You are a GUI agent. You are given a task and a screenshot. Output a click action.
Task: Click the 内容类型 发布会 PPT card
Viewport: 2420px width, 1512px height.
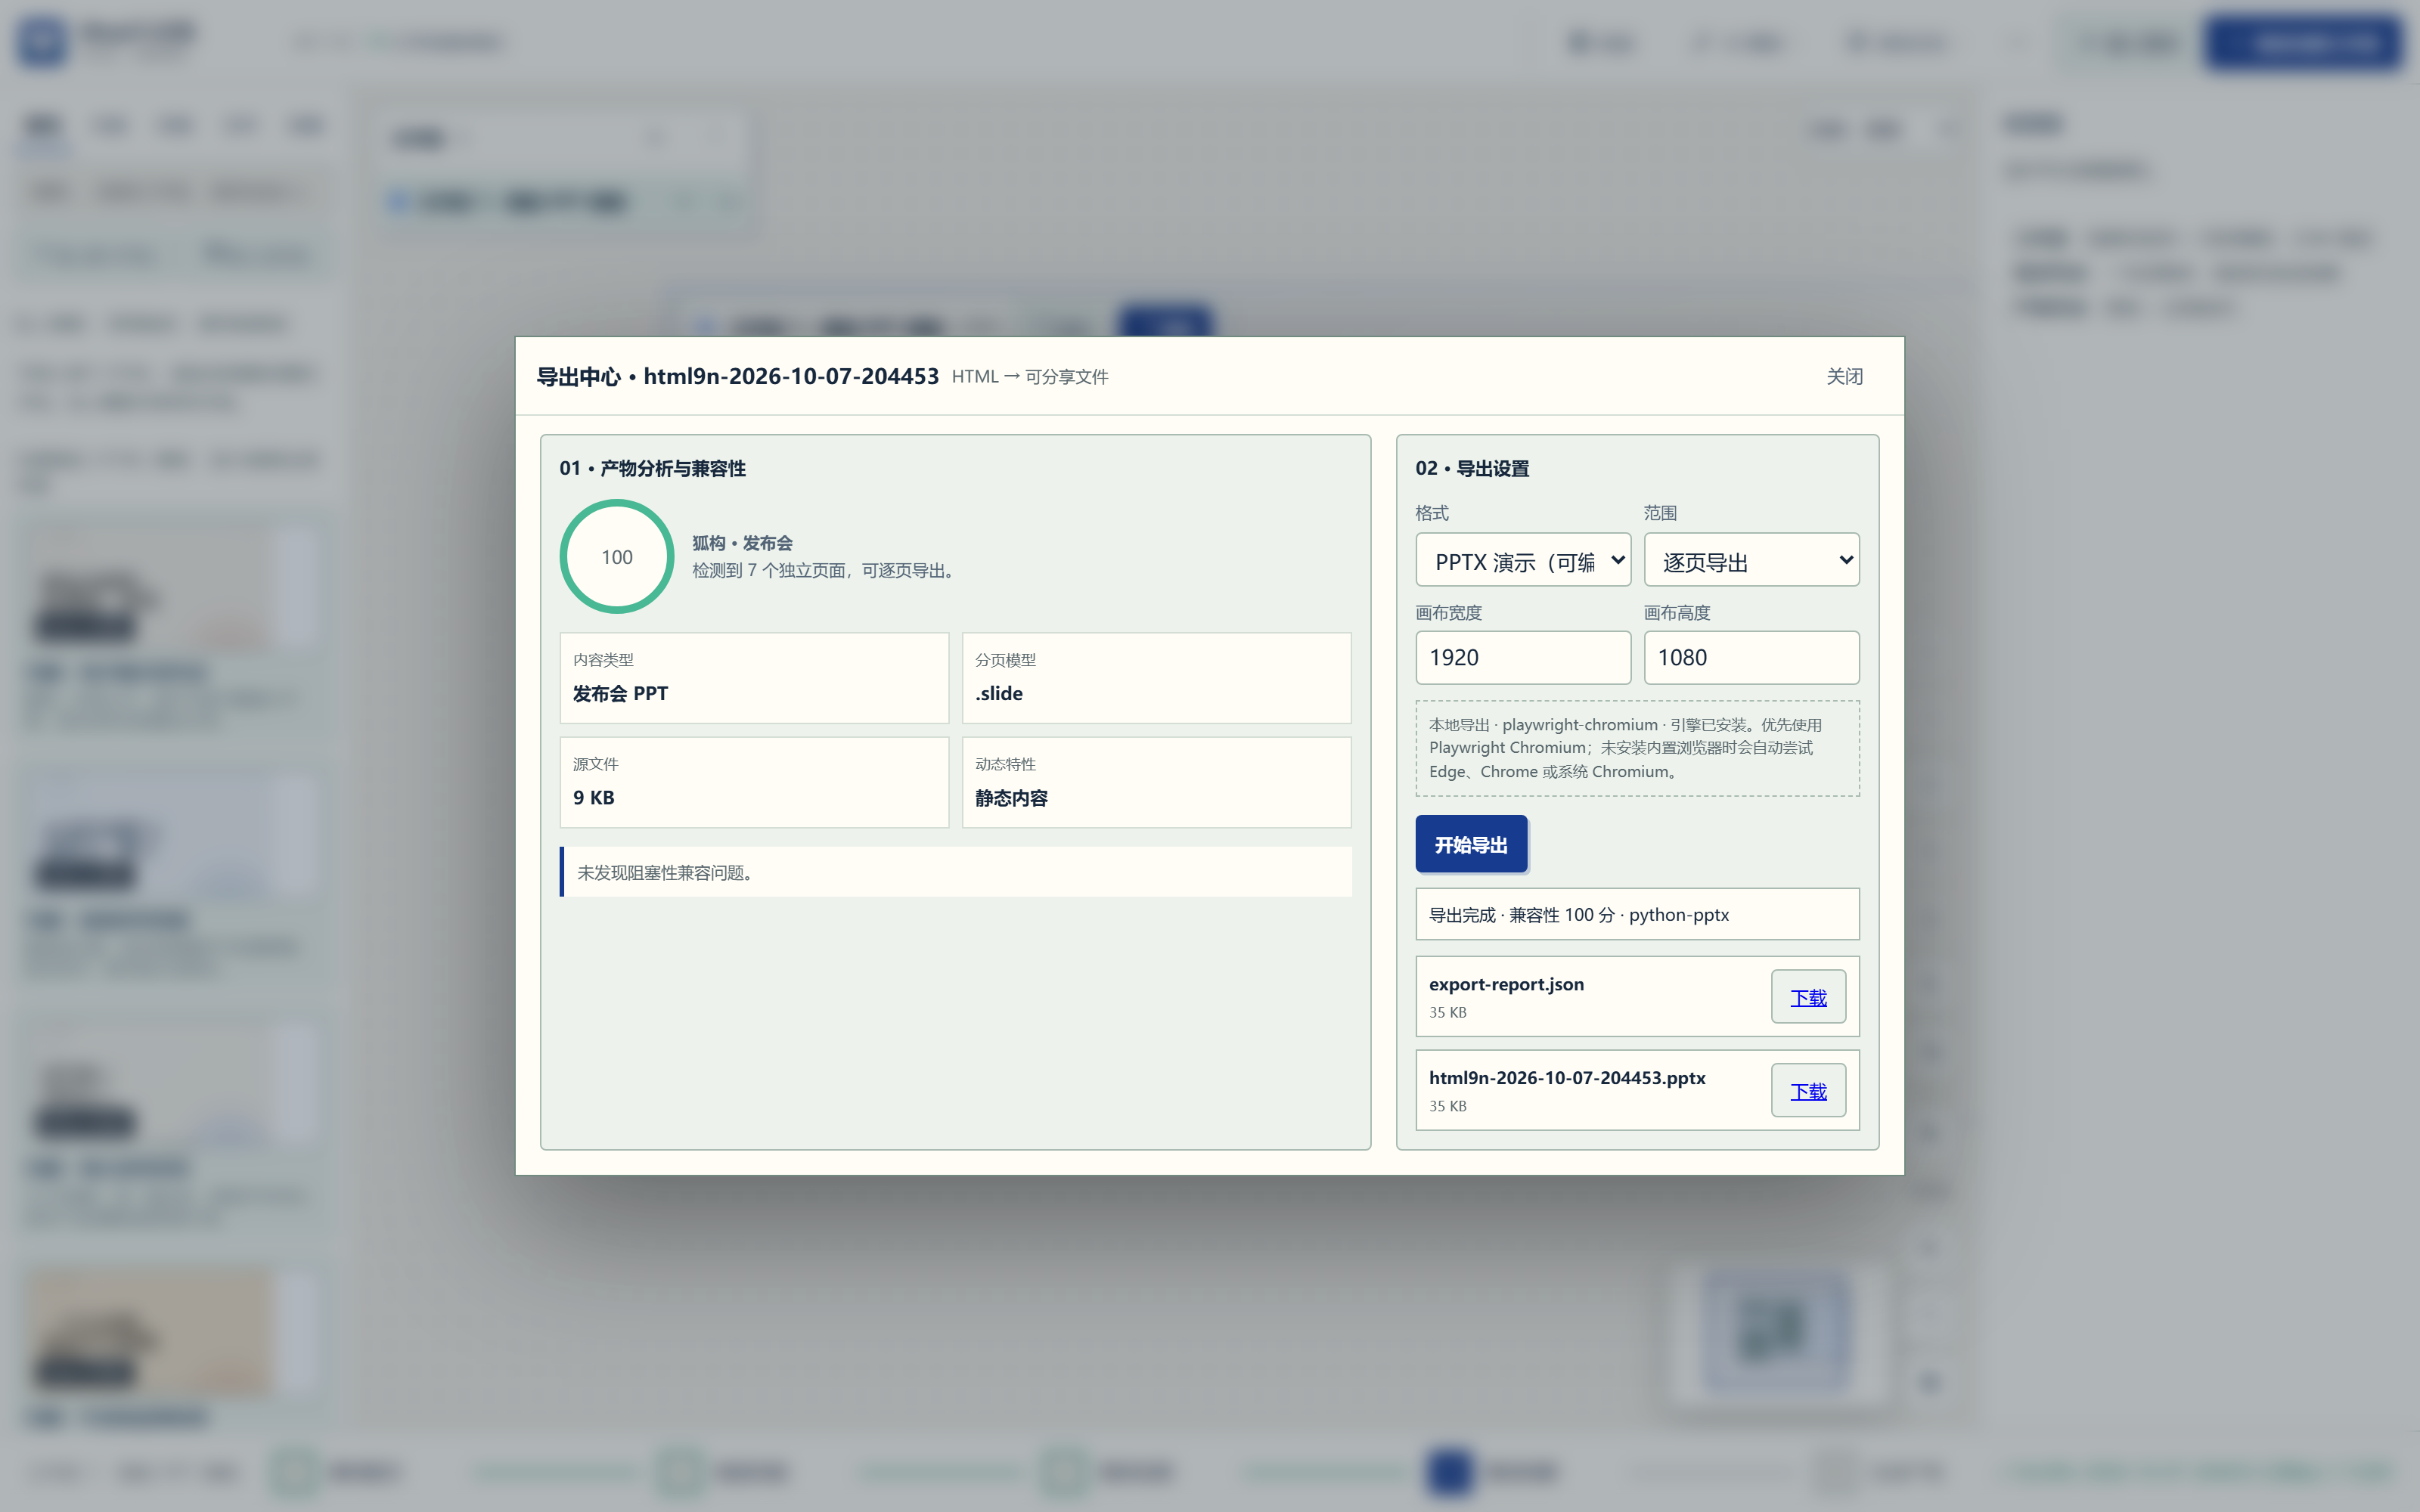point(754,678)
